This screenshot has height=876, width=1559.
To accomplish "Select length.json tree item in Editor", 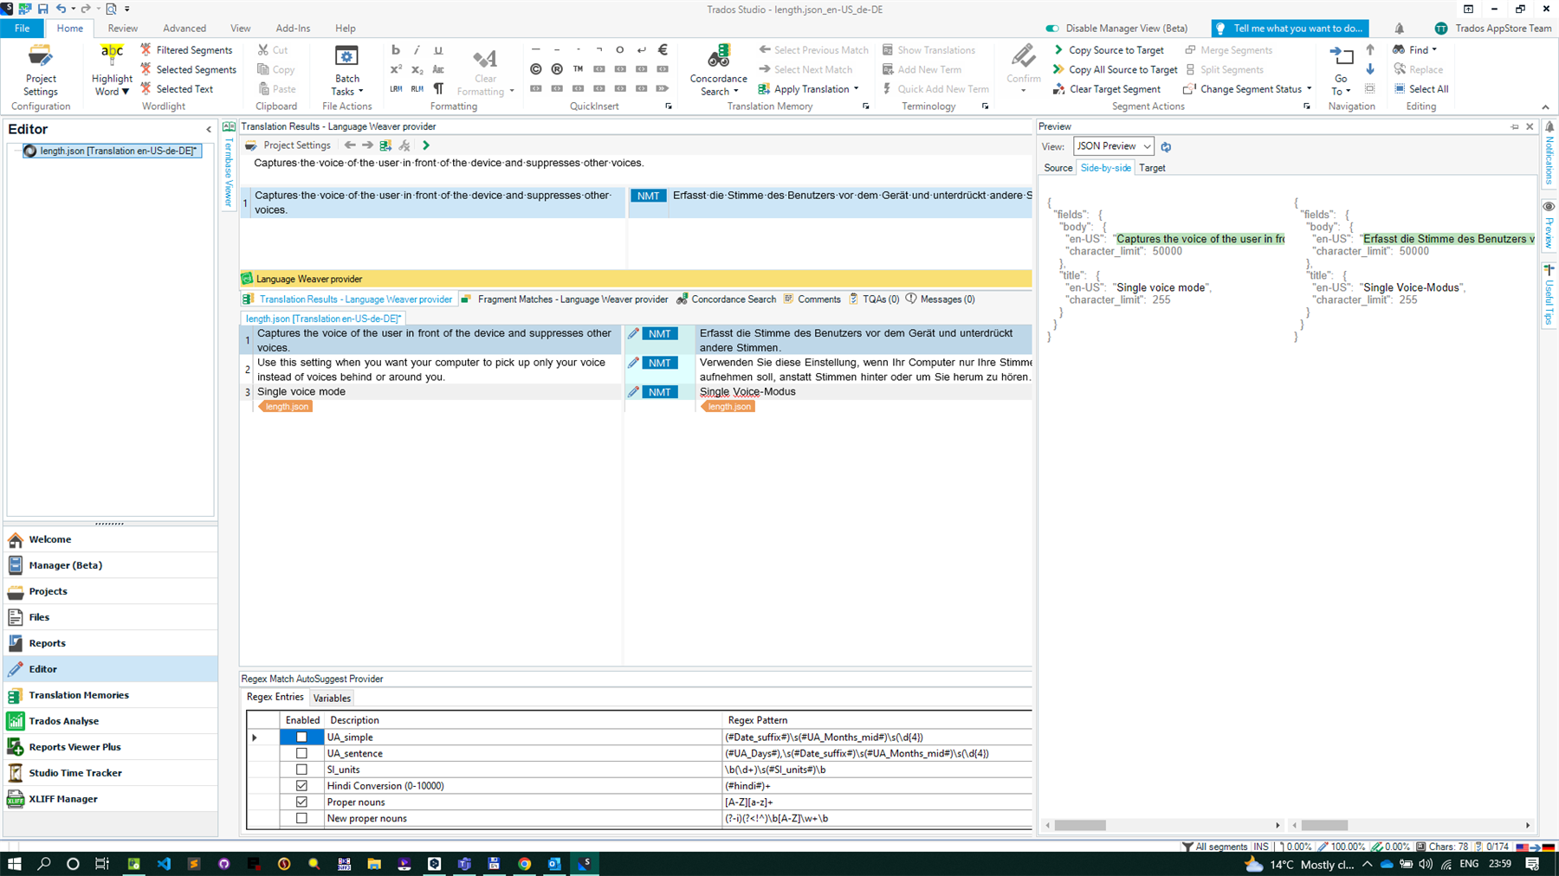I will click(112, 151).
